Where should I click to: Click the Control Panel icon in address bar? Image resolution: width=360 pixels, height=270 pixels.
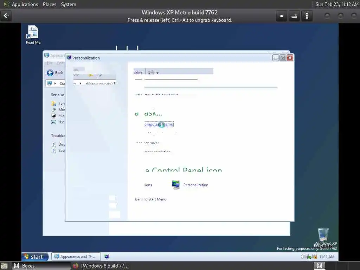(49, 83)
